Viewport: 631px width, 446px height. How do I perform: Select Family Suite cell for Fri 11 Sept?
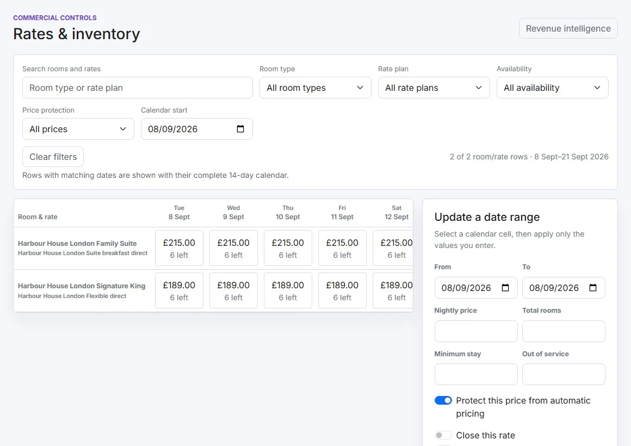point(342,249)
